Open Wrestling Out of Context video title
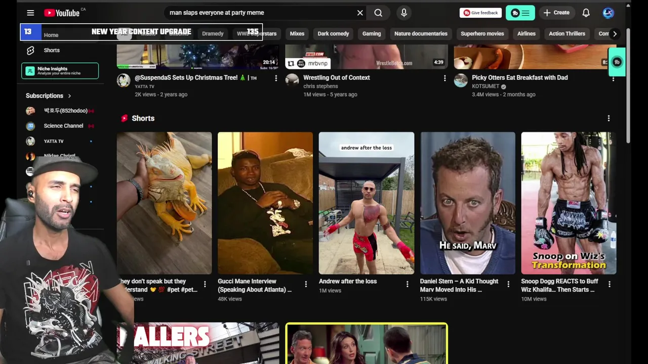Image resolution: width=648 pixels, height=364 pixels. [337, 78]
